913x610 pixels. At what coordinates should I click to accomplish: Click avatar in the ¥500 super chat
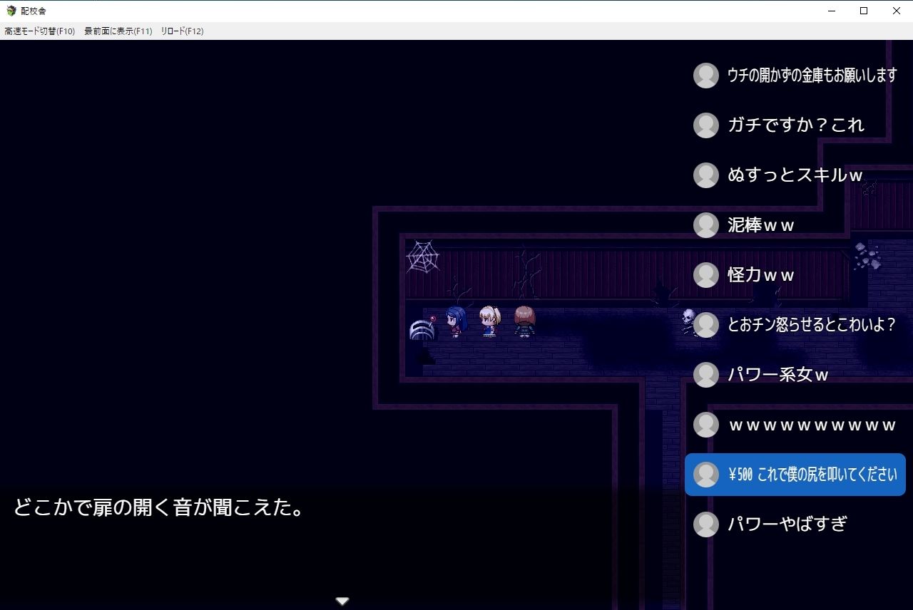click(706, 475)
